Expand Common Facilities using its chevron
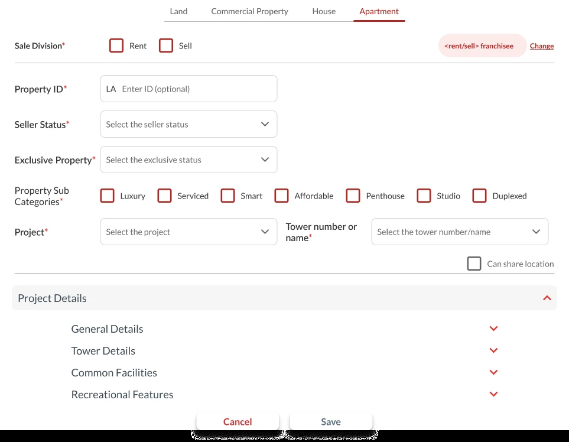Screen dimensions: 569x442 [493, 372]
